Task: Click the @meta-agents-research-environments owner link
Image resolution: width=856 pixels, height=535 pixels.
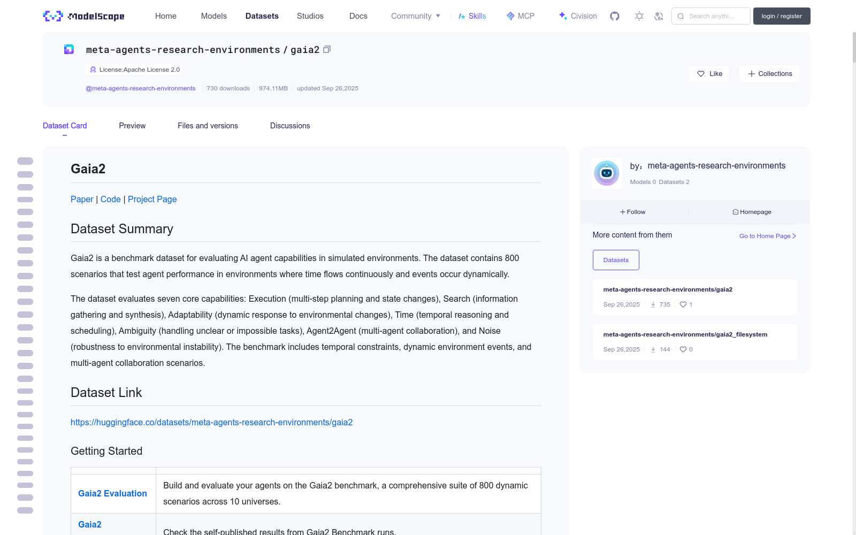Action: point(141,88)
